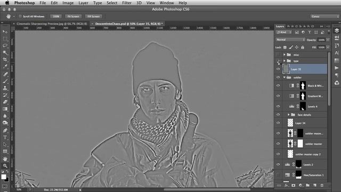Click the Opacity value field

pyautogui.click(x=321, y=40)
